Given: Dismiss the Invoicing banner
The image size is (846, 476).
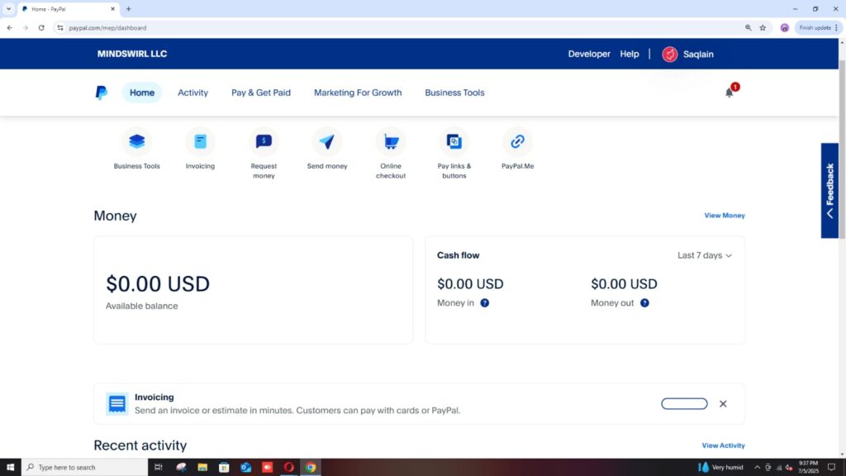Looking at the screenshot, I should pos(723,404).
